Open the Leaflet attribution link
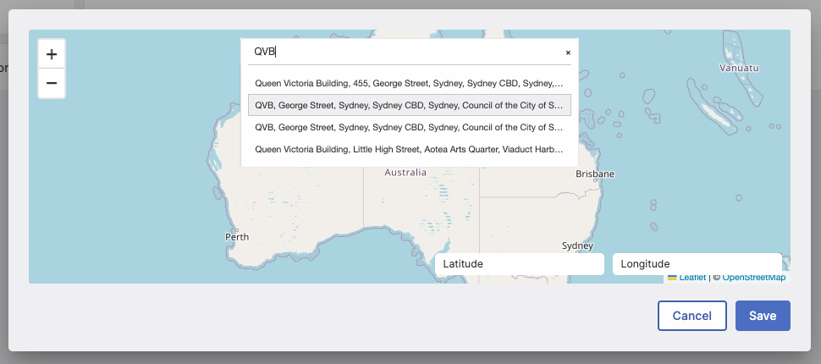The image size is (821, 364). (692, 278)
